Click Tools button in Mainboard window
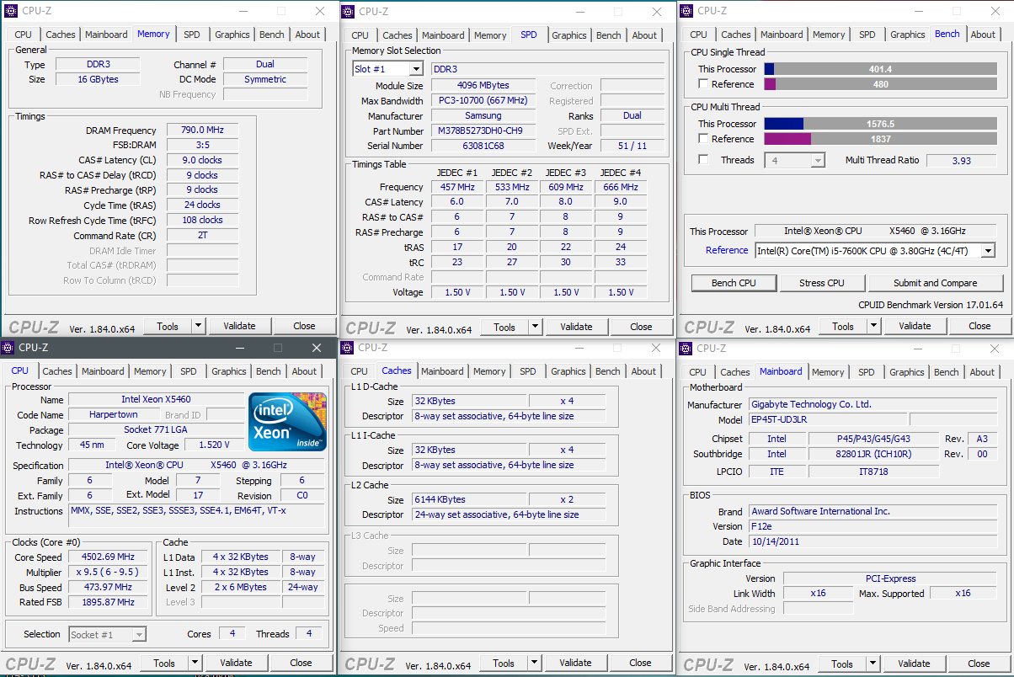The image size is (1014, 677). click(842, 664)
